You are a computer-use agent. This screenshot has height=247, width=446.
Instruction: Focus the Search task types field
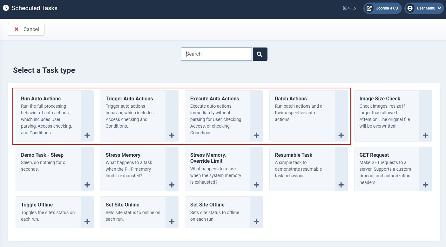(216, 54)
